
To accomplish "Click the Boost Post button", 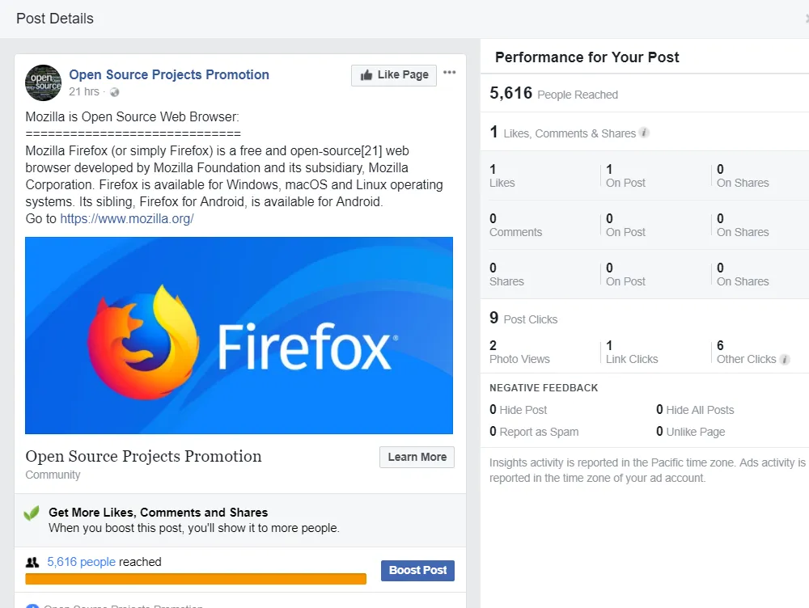I will (417, 570).
